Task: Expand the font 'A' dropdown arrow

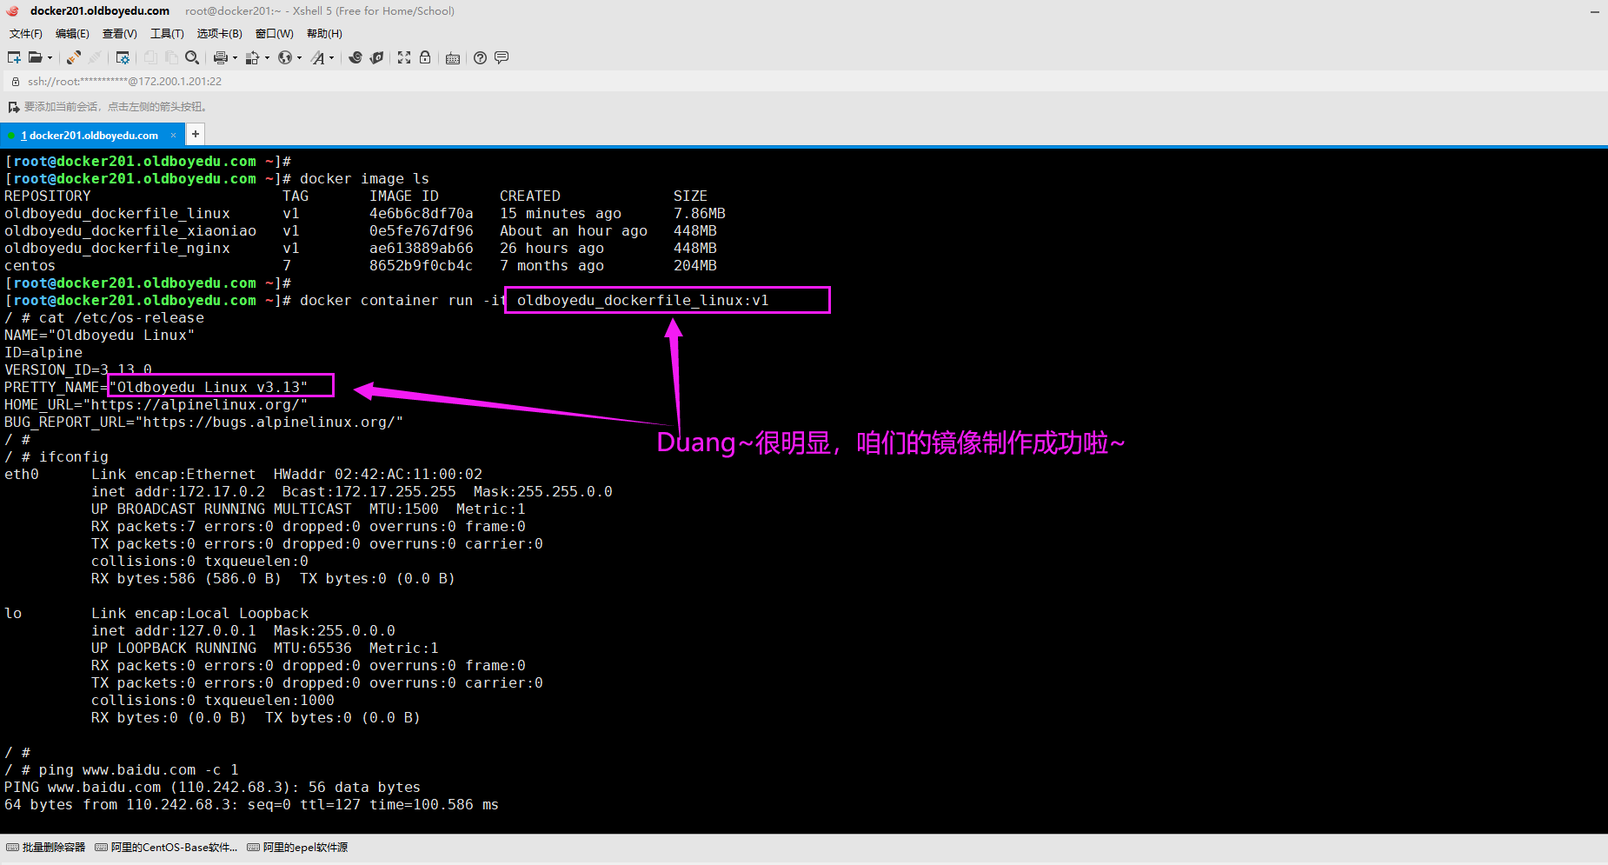Action: 331,58
